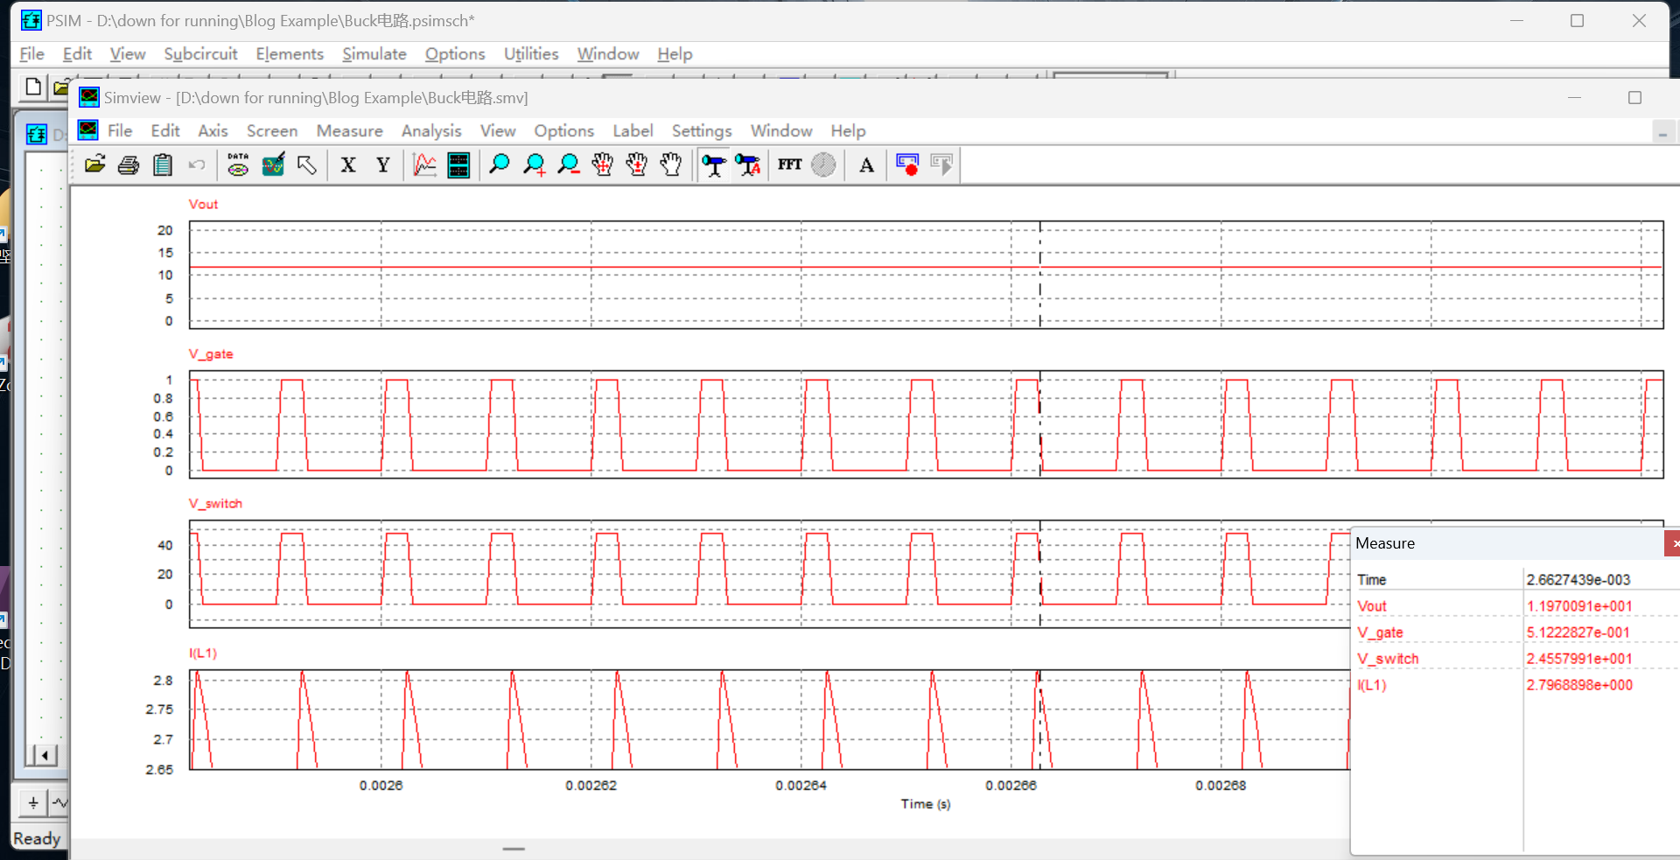
Task: Click the zoom in magnifier icon
Action: [x=534, y=164]
